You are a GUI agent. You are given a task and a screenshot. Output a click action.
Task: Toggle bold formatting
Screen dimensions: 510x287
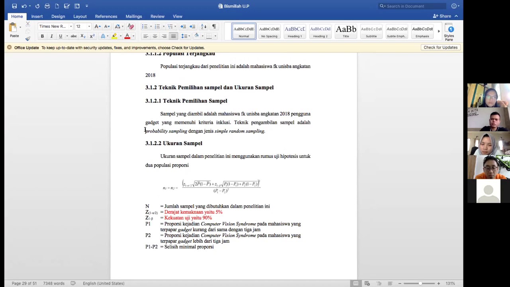(x=42, y=36)
